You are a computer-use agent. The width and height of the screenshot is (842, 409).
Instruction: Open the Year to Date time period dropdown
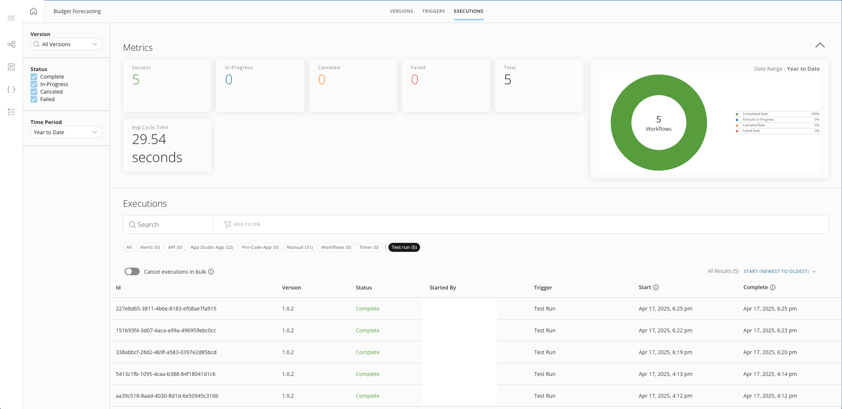(66, 132)
